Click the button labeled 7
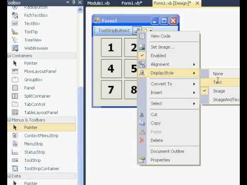 tap(111, 89)
